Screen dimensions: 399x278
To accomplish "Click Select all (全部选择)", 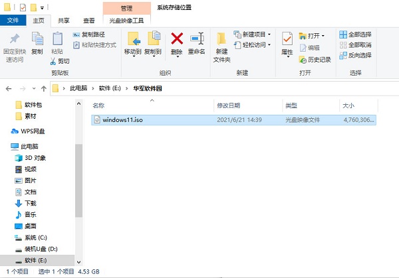I will (355, 35).
